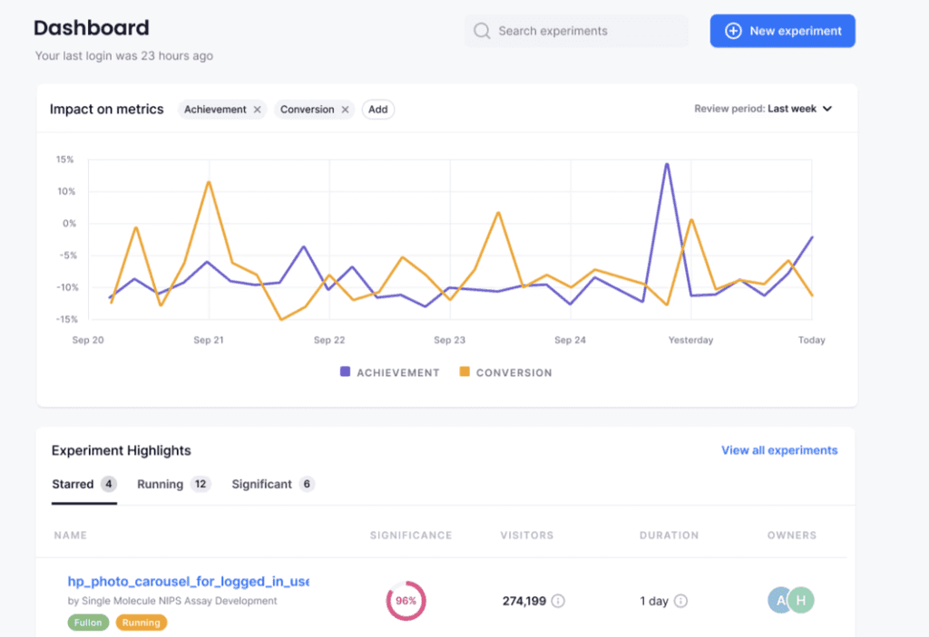Click owner avatar H
The width and height of the screenshot is (929, 637).
[x=801, y=600]
